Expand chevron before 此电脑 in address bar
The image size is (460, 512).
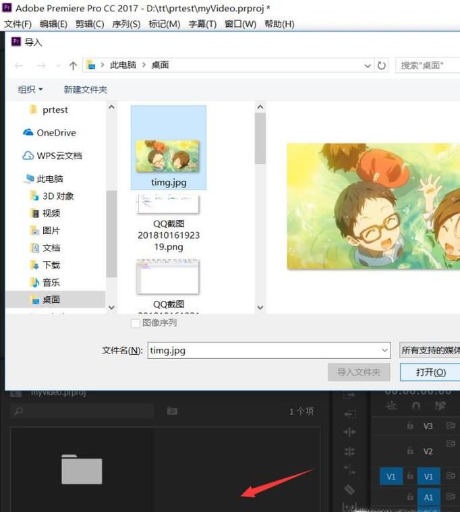[103, 65]
